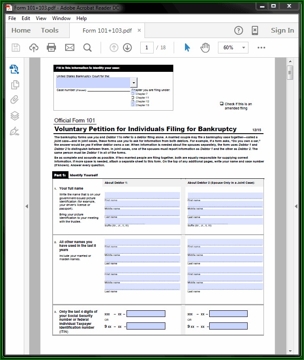Open the Attachments paperclip panel

[x=15, y=100]
